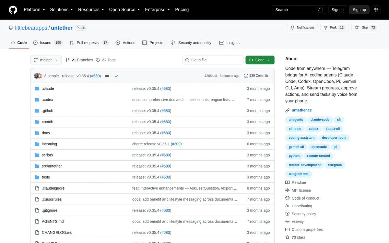Viewport: 389px width, 243px height.
Task: Click the .cursorrules file icon
Action: (37, 199)
